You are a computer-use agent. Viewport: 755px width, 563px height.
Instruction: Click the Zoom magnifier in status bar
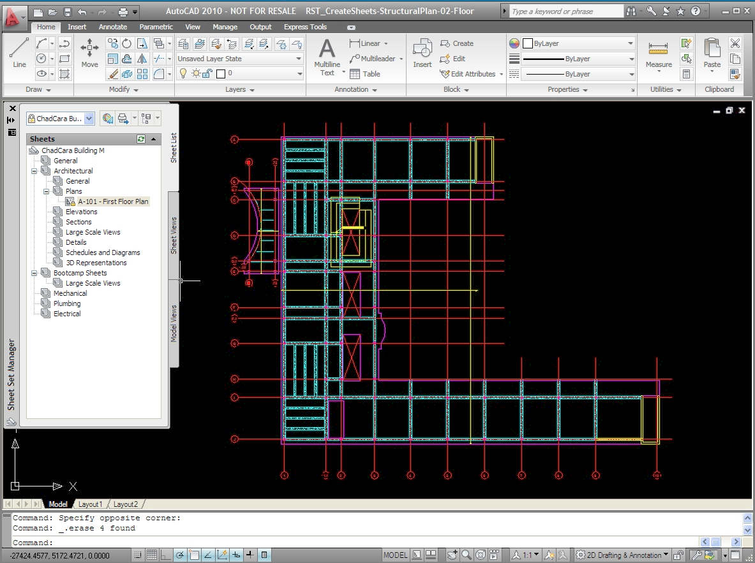click(466, 555)
